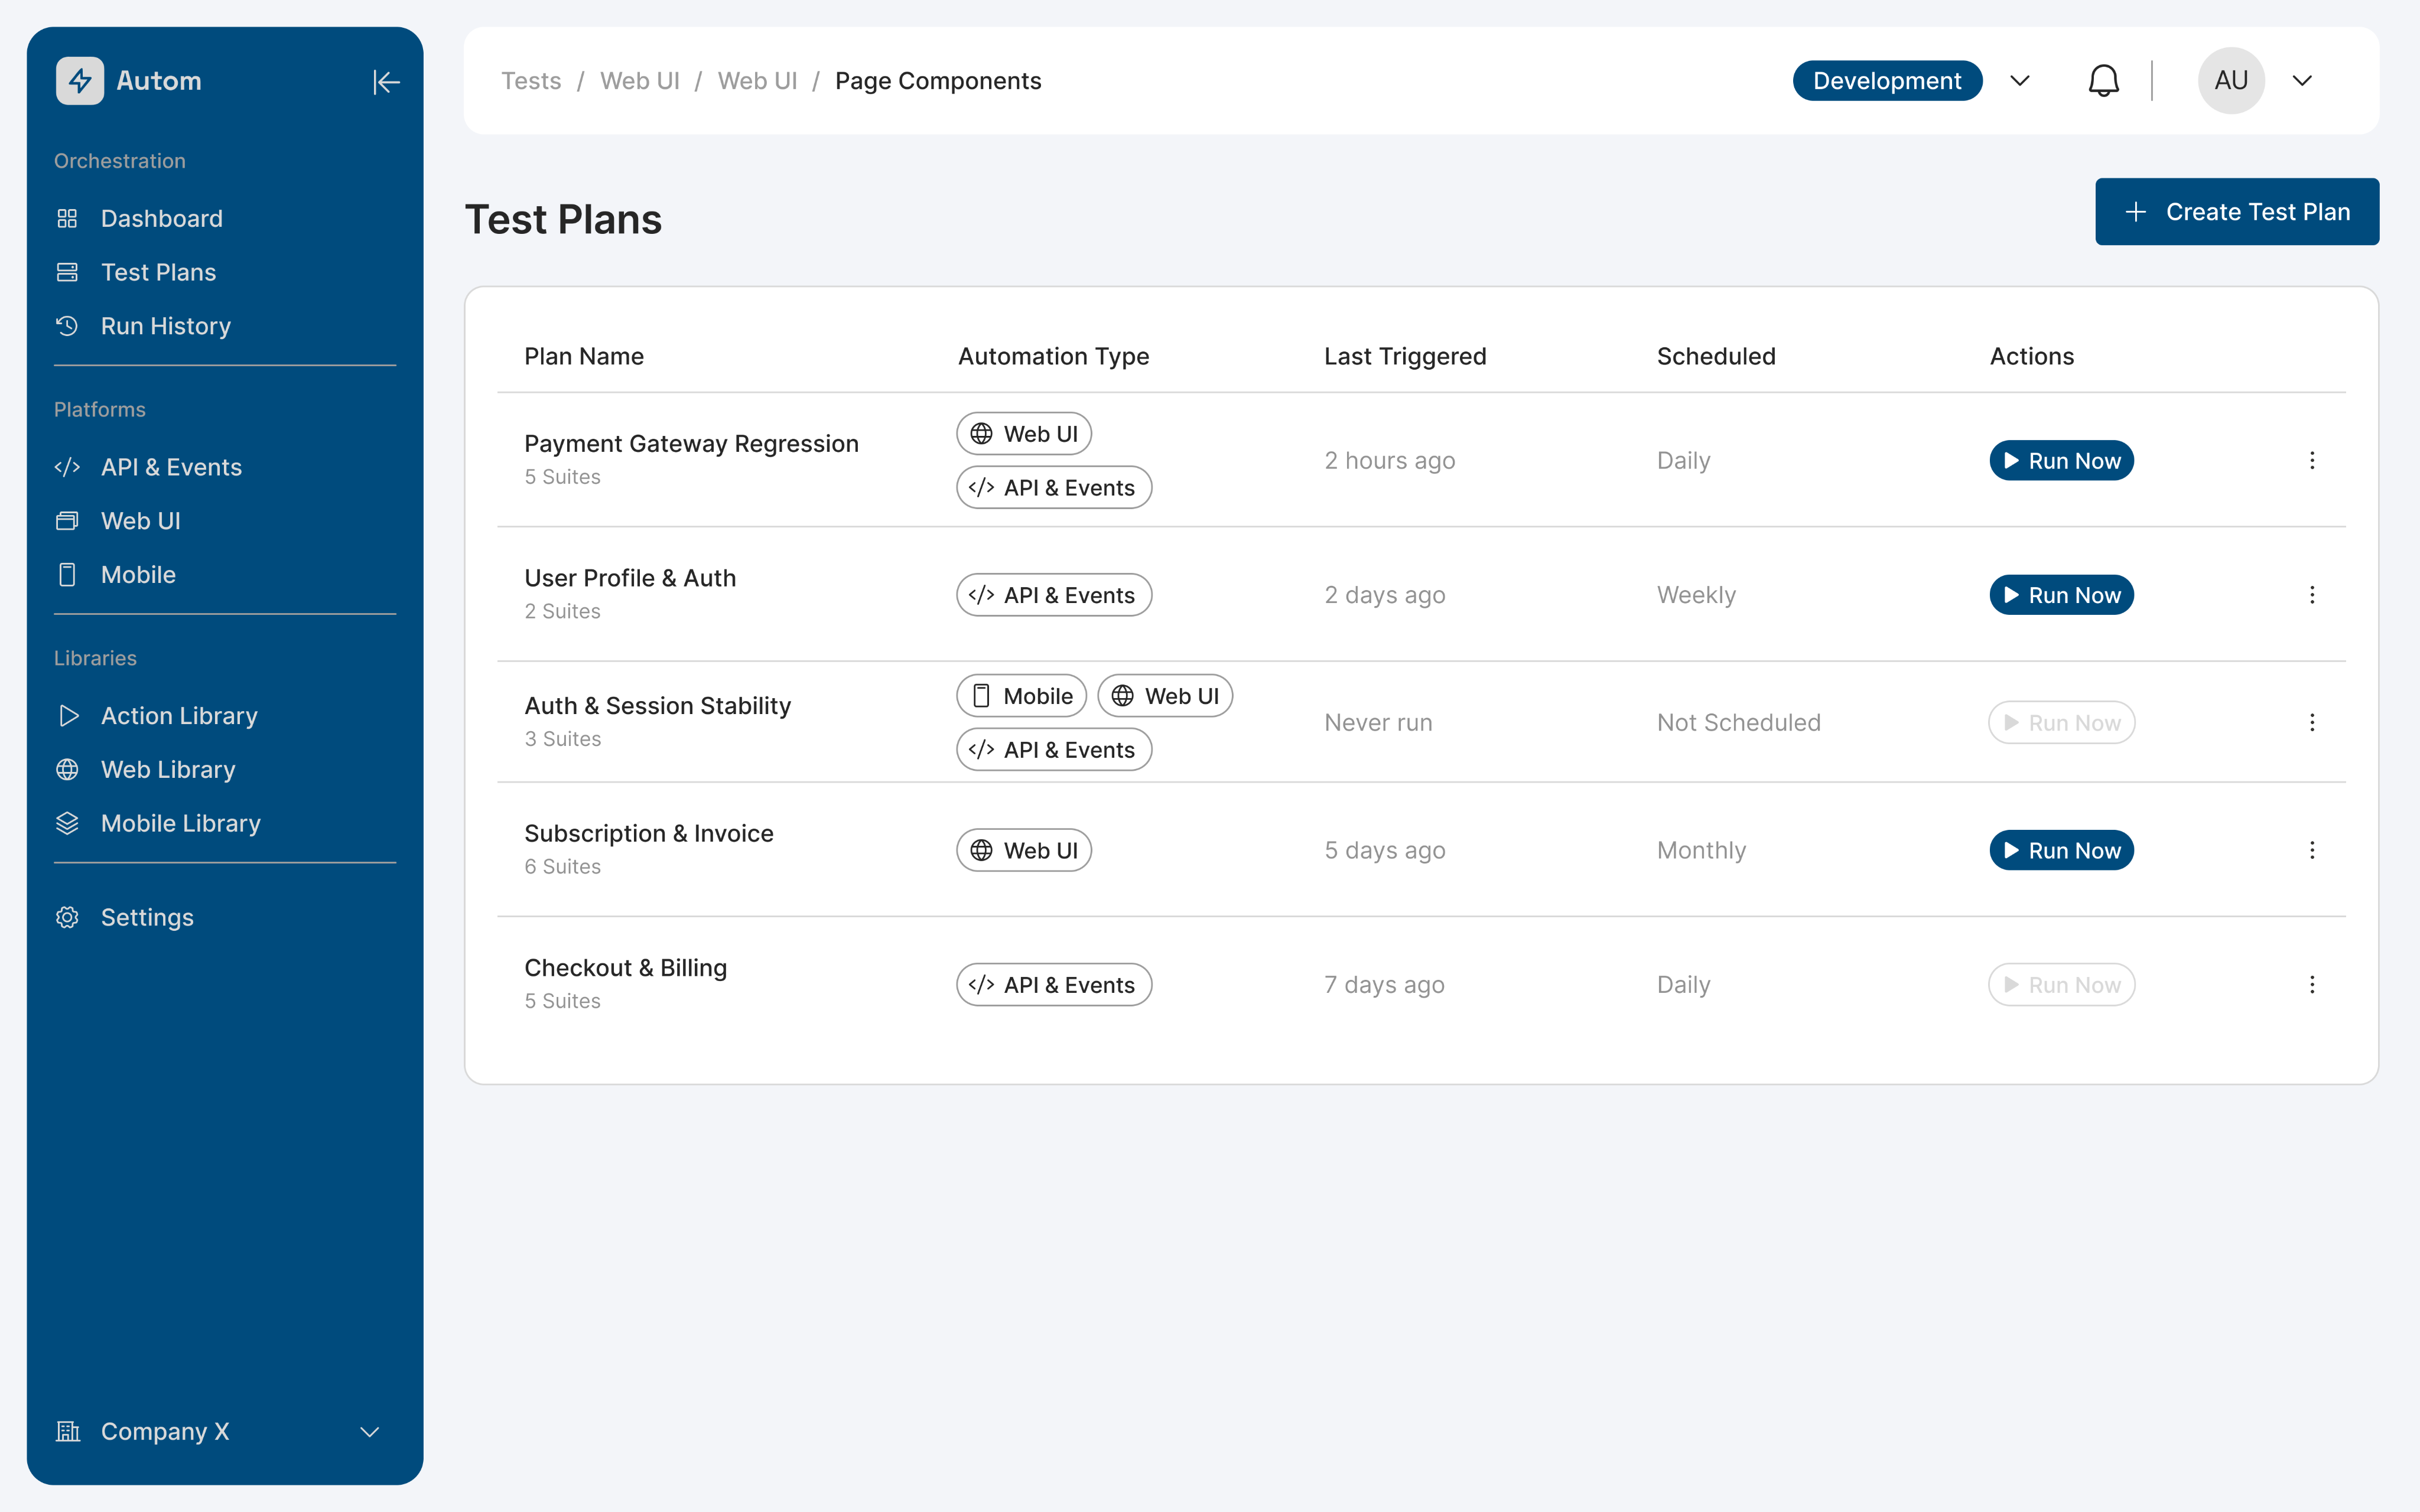
Task: Go to Dashboard in sidebar
Action: pos(161,218)
